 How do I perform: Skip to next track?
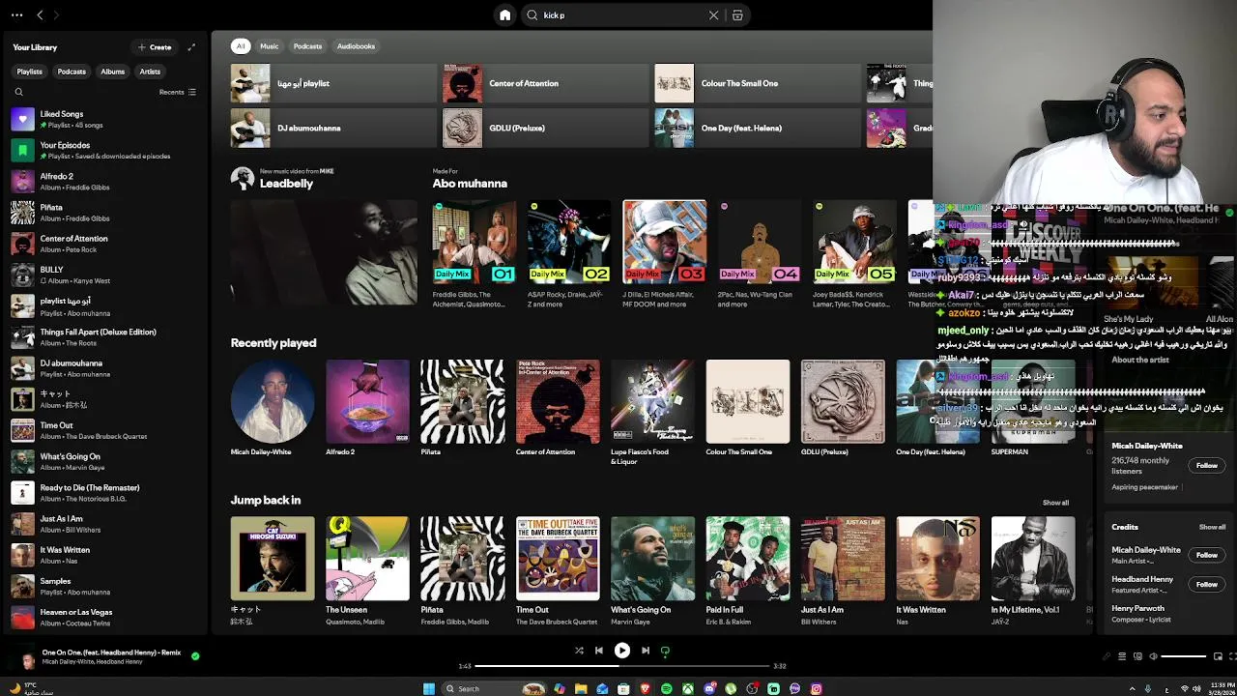[x=646, y=651]
